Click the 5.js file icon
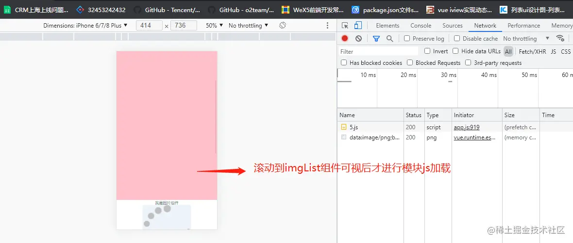The image size is (573, 243). [343, 127]
